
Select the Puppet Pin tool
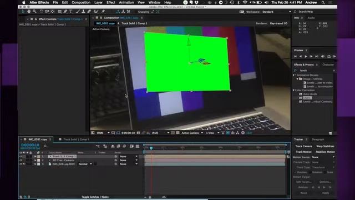(103, 11)
